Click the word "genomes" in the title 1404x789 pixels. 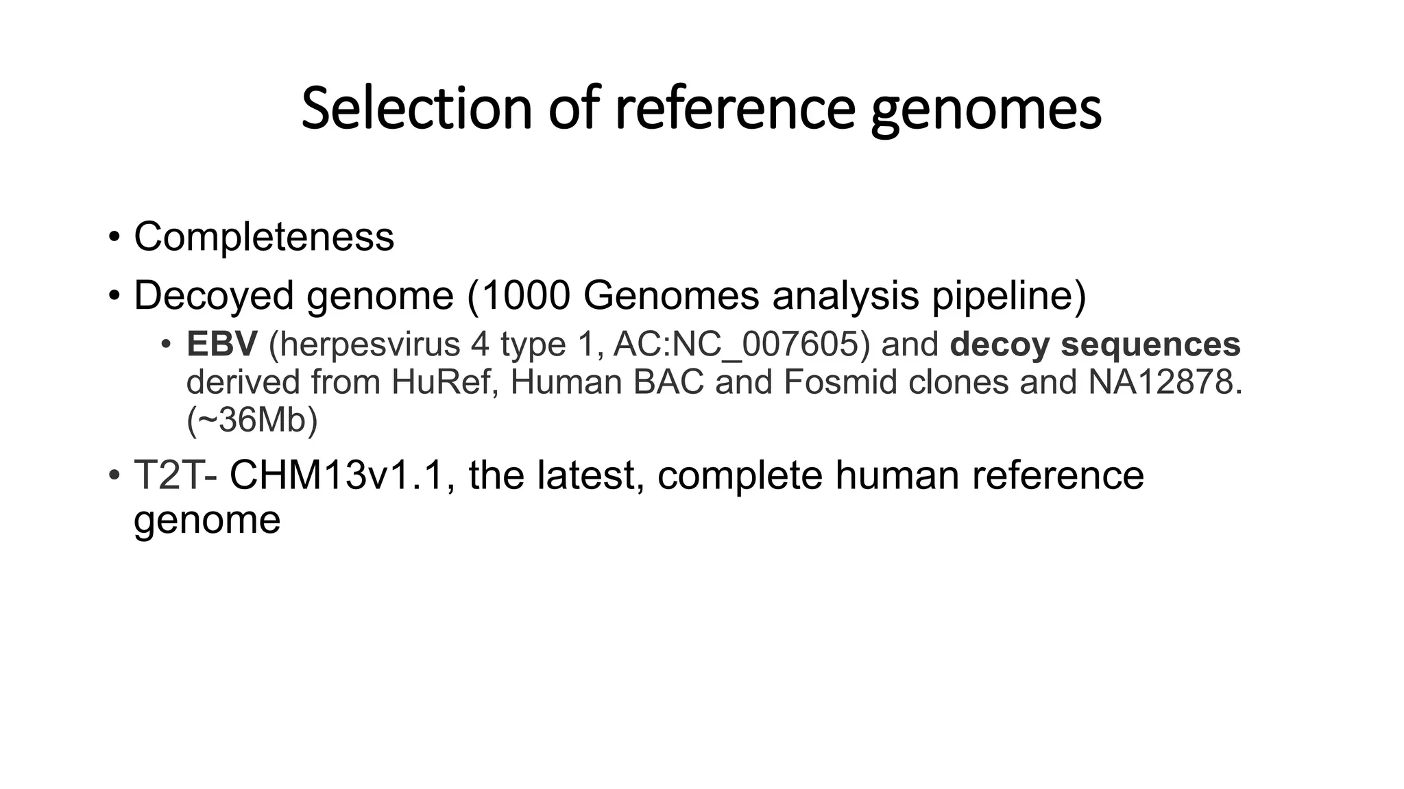(x=986, y=110)
